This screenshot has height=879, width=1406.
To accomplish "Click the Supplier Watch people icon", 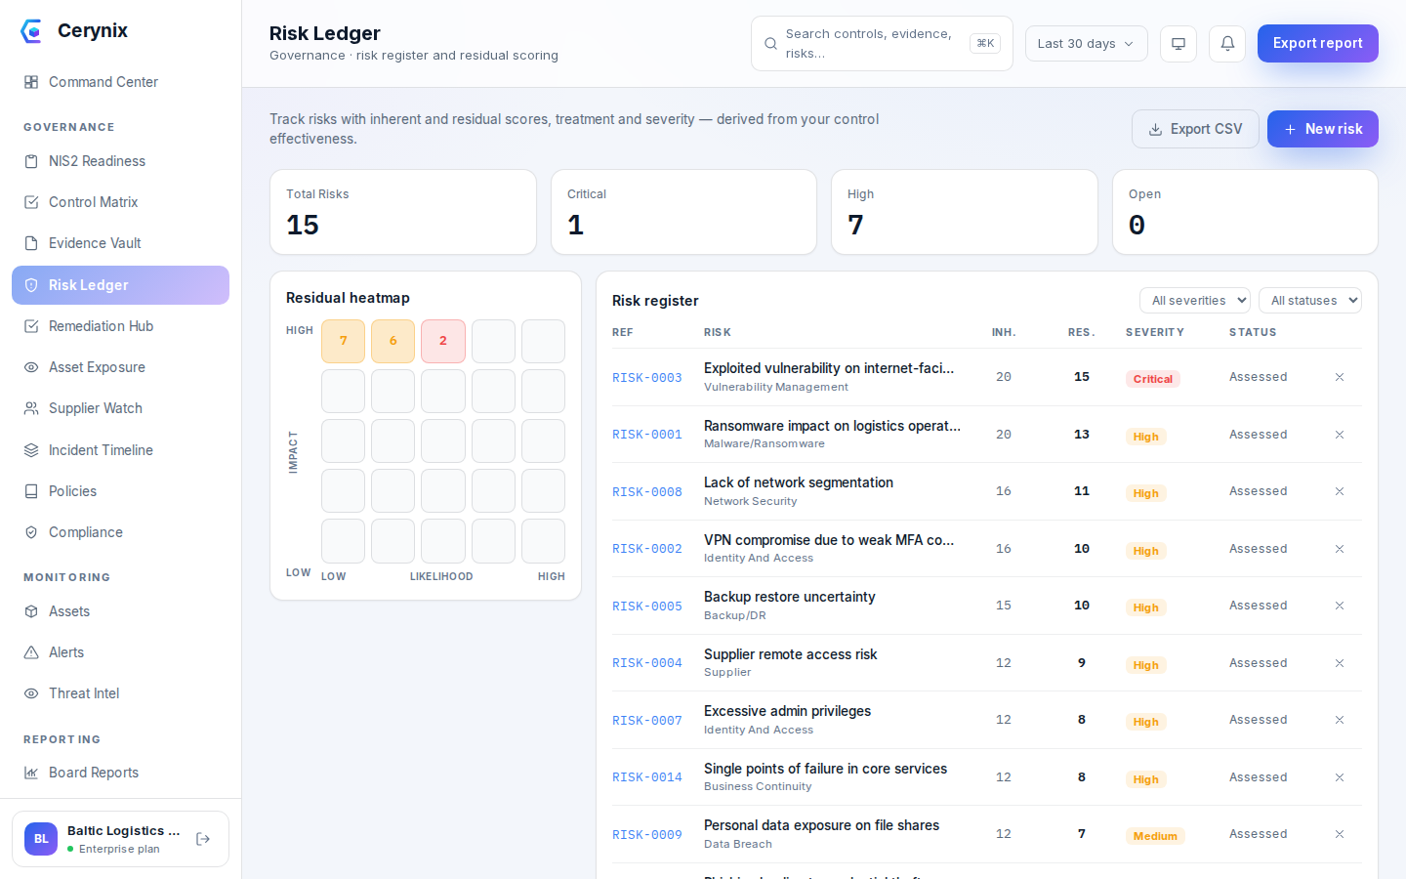I will coord(31,408).
